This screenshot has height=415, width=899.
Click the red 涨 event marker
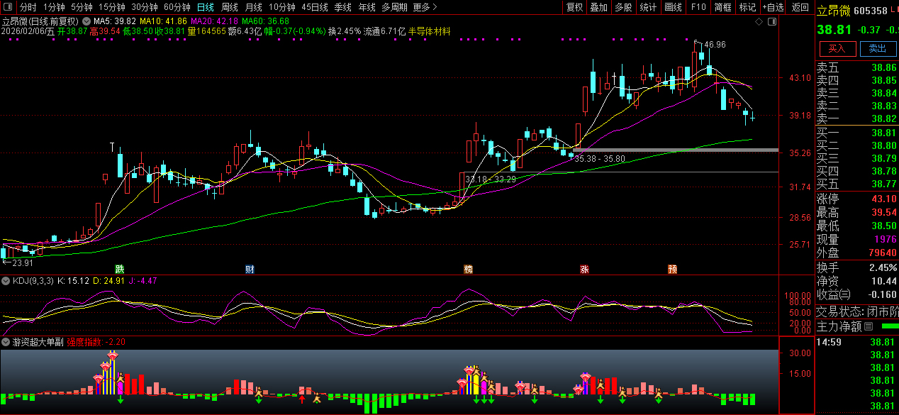[x=584, y=269]
